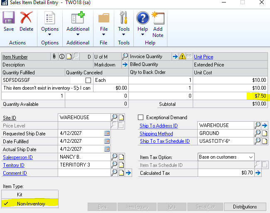Open the Territory ID note icon
This screenshot has width=270, height=213.
121,165
